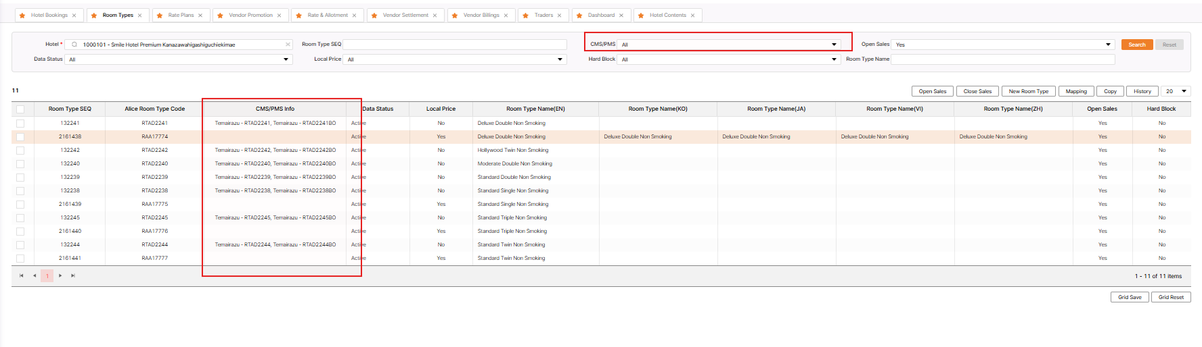This screenshot has height=347, width=1202.
Task: Go to the next page arrow
Action: point(60,275)
